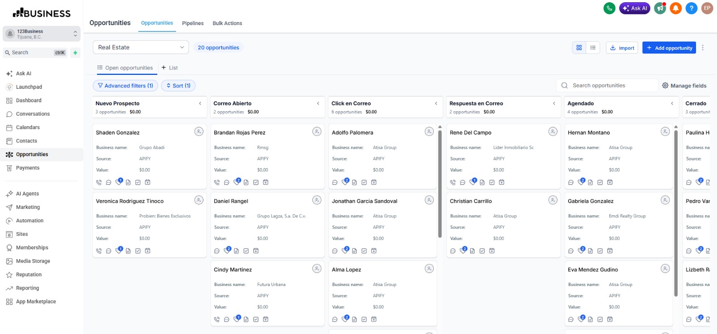Click the Import button
Screen dimensions: 717x334
pos(622,48)
